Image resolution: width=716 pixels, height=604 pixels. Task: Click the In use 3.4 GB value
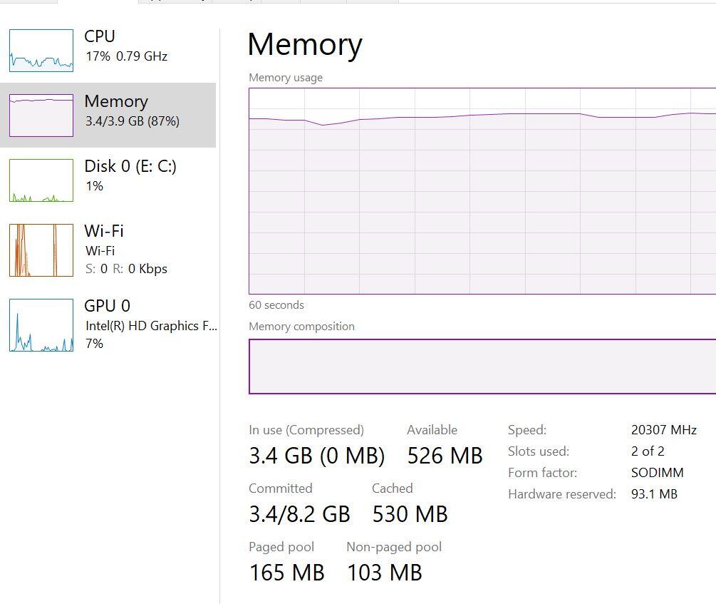coord(316,456)
